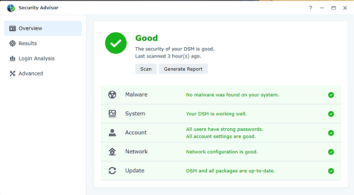Open the Your DSM is working well row
The height and width of the screenshot is (195, 354).
221,114
